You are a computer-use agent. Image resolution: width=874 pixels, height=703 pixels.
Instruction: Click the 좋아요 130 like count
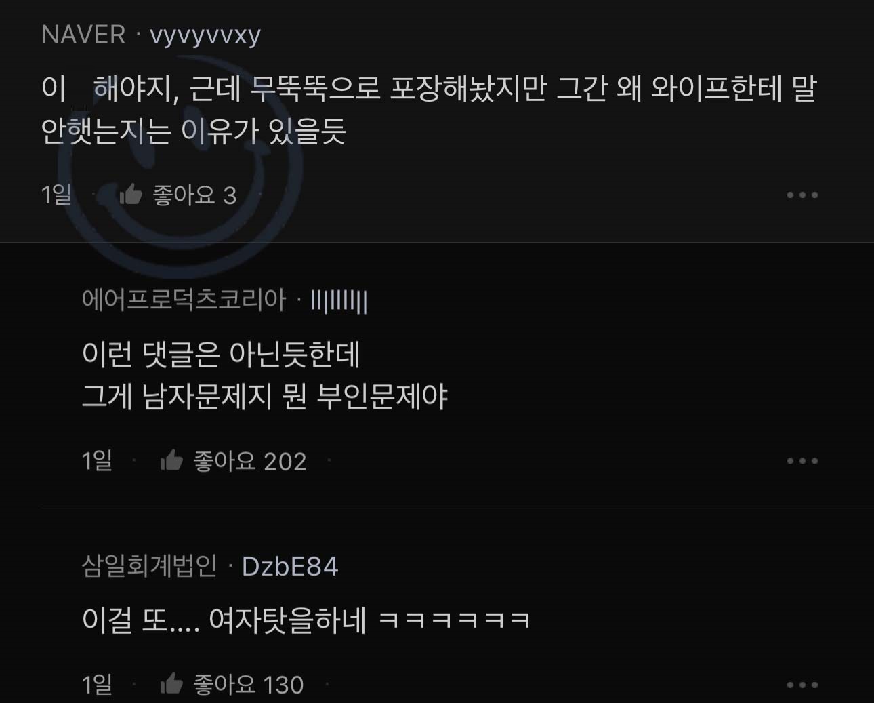click(249, 685)
